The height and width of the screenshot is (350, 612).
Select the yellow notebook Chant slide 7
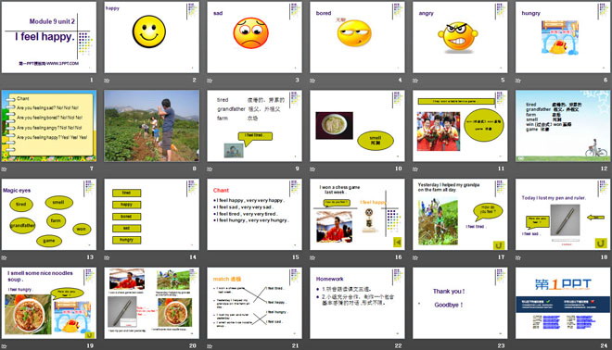coord(49,126)
